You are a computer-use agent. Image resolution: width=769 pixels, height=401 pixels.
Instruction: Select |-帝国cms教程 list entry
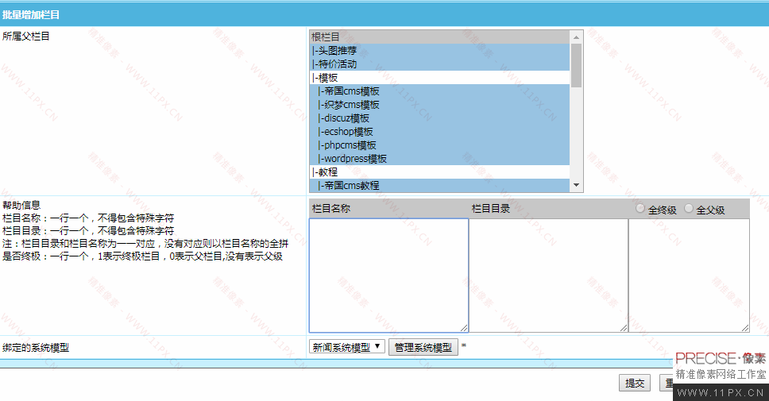[439, 185]
